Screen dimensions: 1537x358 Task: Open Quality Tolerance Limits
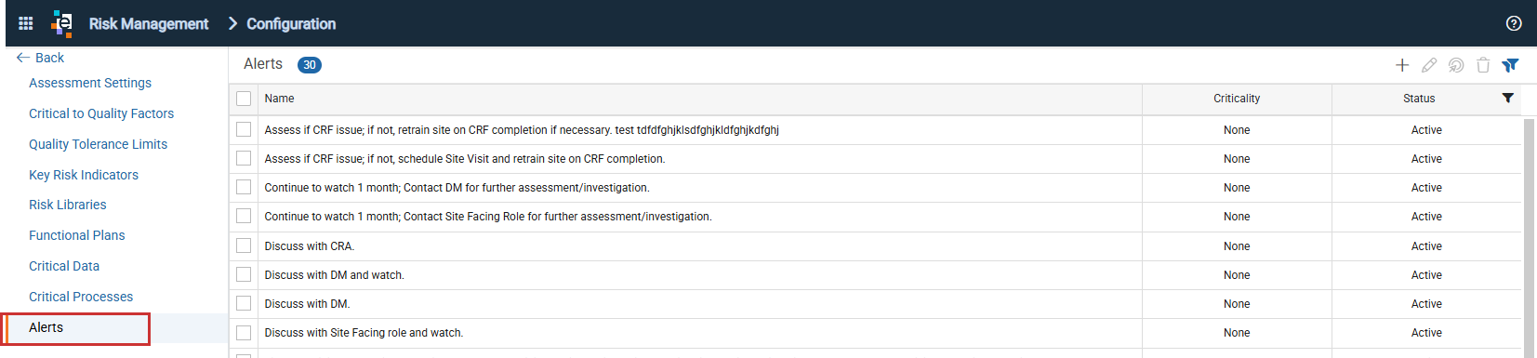[98, 144]
